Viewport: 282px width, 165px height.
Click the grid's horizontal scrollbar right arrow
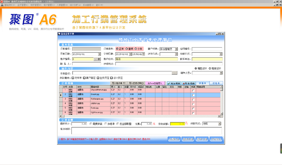[219, 116]
